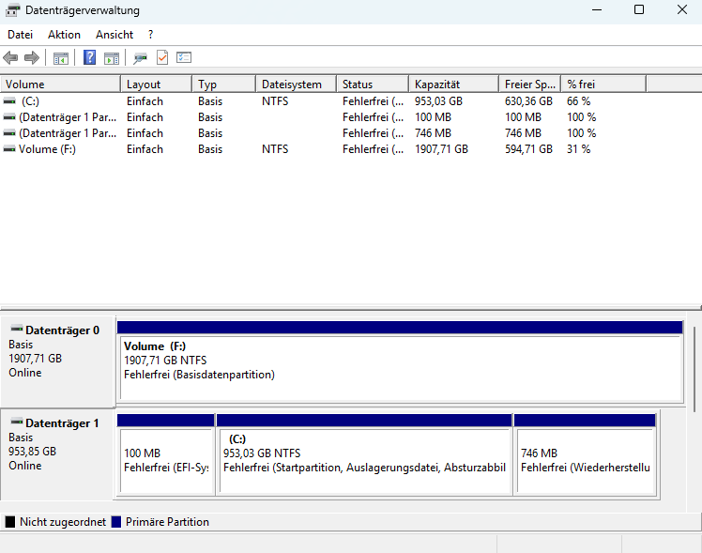The width and height of the screenshot is (702, 553).
Task: Open the ? help menu
Action: coord(150,35)
